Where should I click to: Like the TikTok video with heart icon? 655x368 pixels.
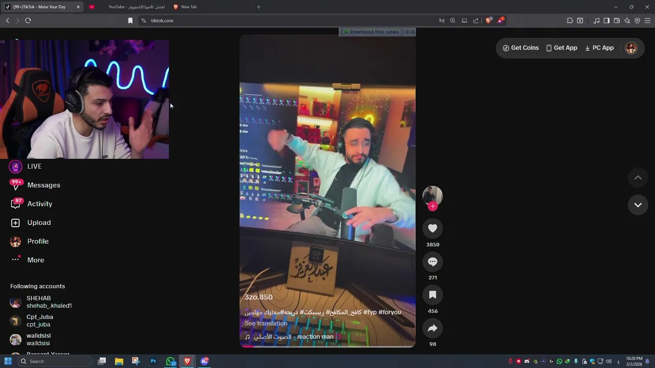point(432,228)
